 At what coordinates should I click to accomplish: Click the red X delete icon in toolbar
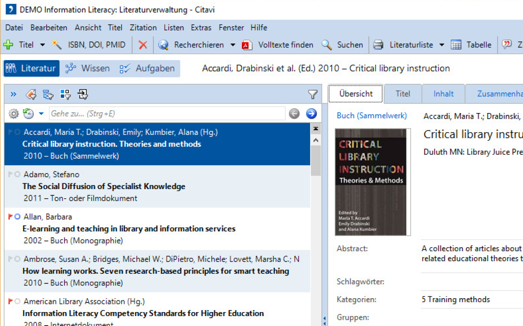click(143, 45)
